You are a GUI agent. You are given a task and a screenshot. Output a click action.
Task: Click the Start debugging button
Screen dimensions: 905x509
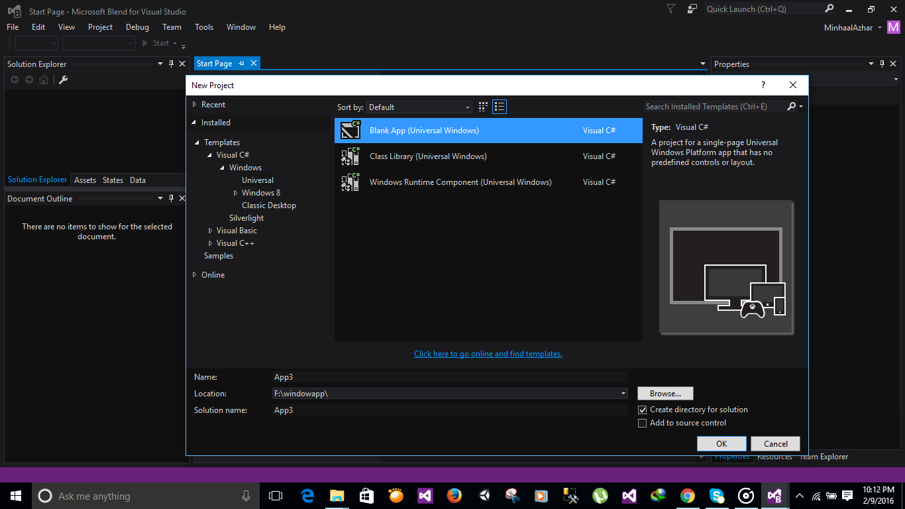[156, 43]
